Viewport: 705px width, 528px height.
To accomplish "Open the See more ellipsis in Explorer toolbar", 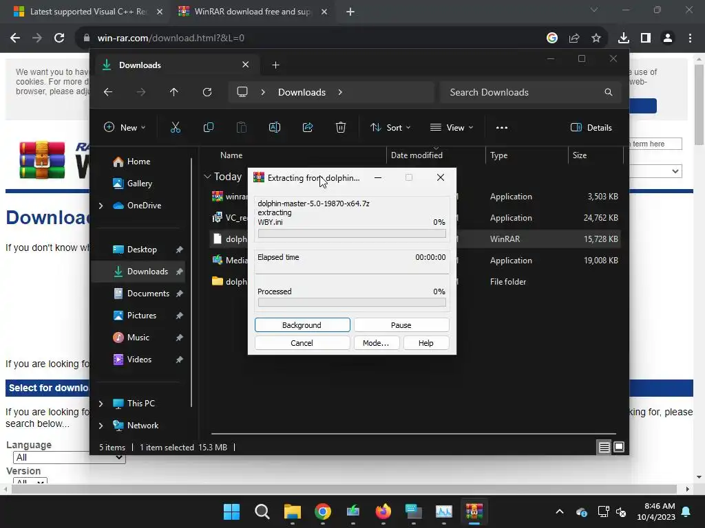I will pos(502,127).
